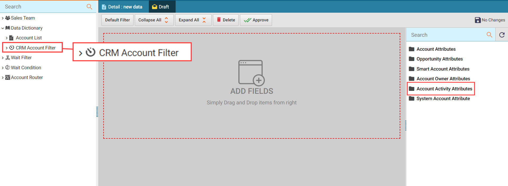Click the Delete button label
The image size is (508, 186).
point(229,20)
